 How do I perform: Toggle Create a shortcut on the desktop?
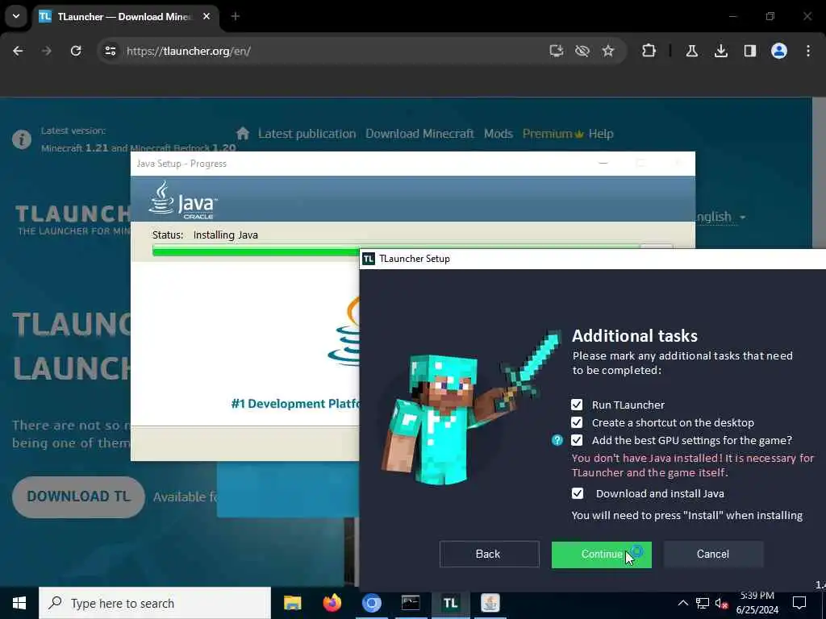(x=577, y=422)
